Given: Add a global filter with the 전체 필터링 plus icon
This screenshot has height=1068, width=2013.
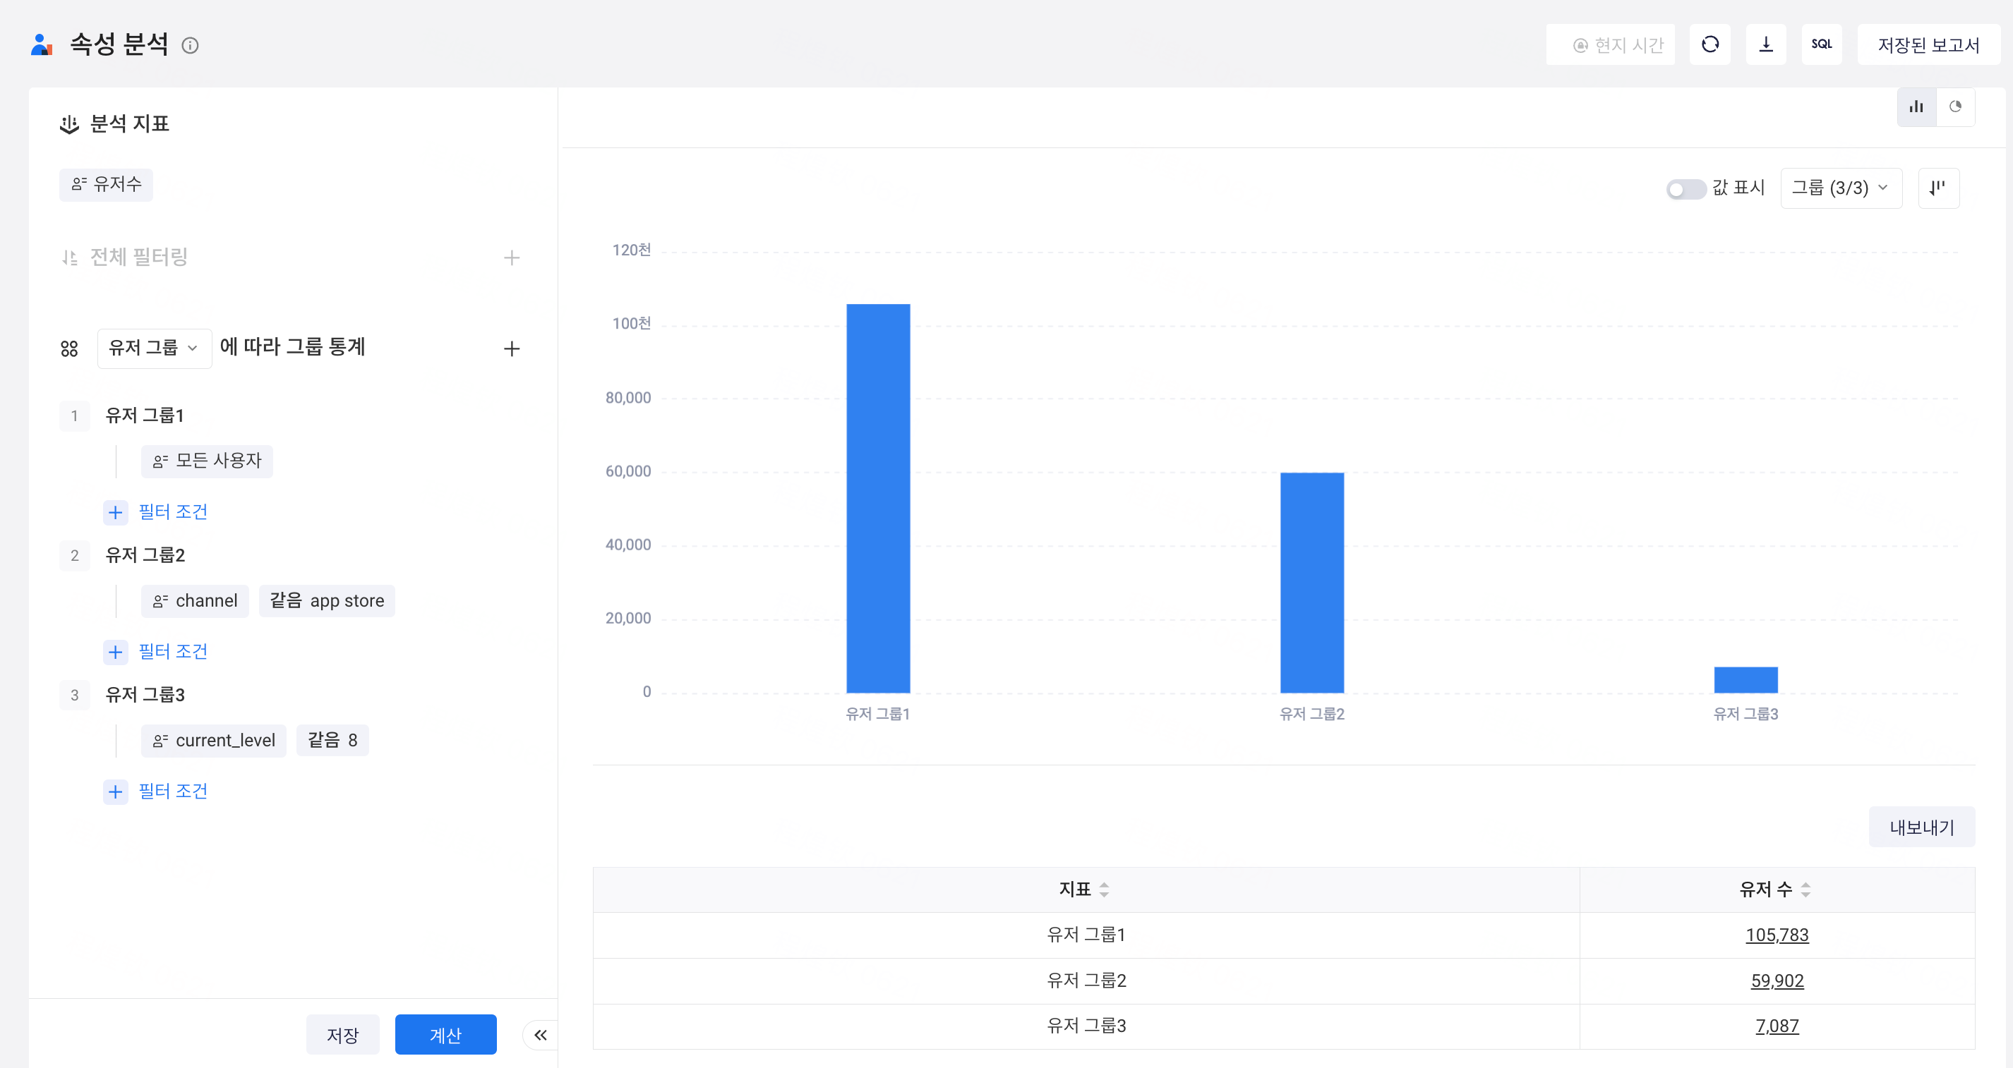Looking at the screenshot, I should [511, 257].
